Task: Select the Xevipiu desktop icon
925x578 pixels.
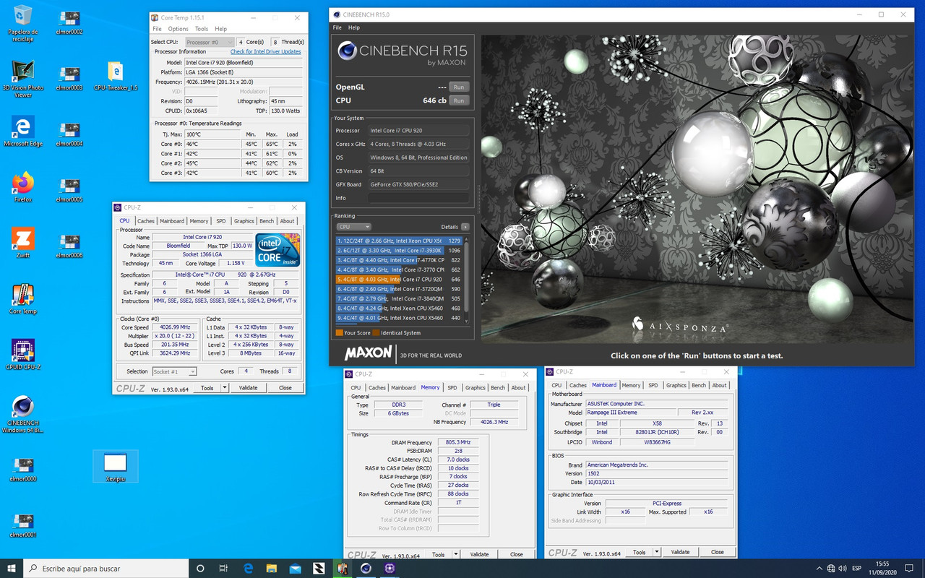Action: [x=116, y=467]
